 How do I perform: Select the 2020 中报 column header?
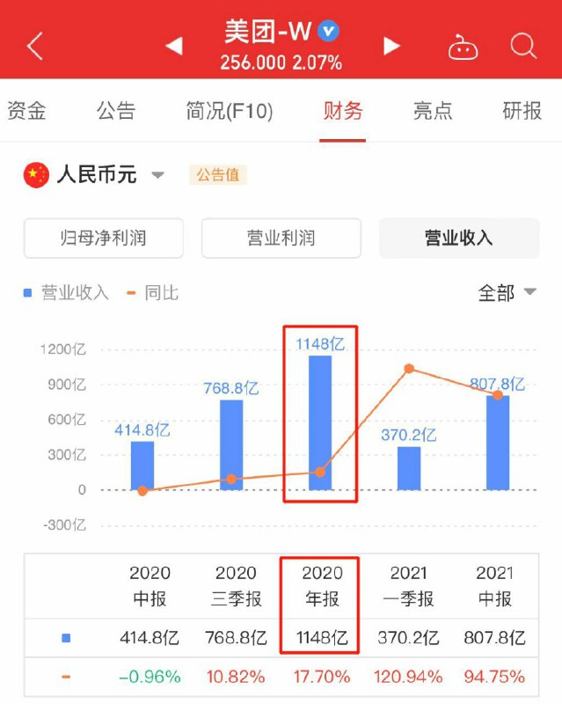(150, 586)
